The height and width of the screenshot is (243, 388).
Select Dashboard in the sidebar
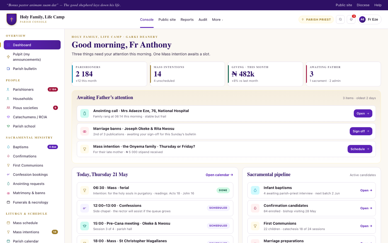point(32,45)
